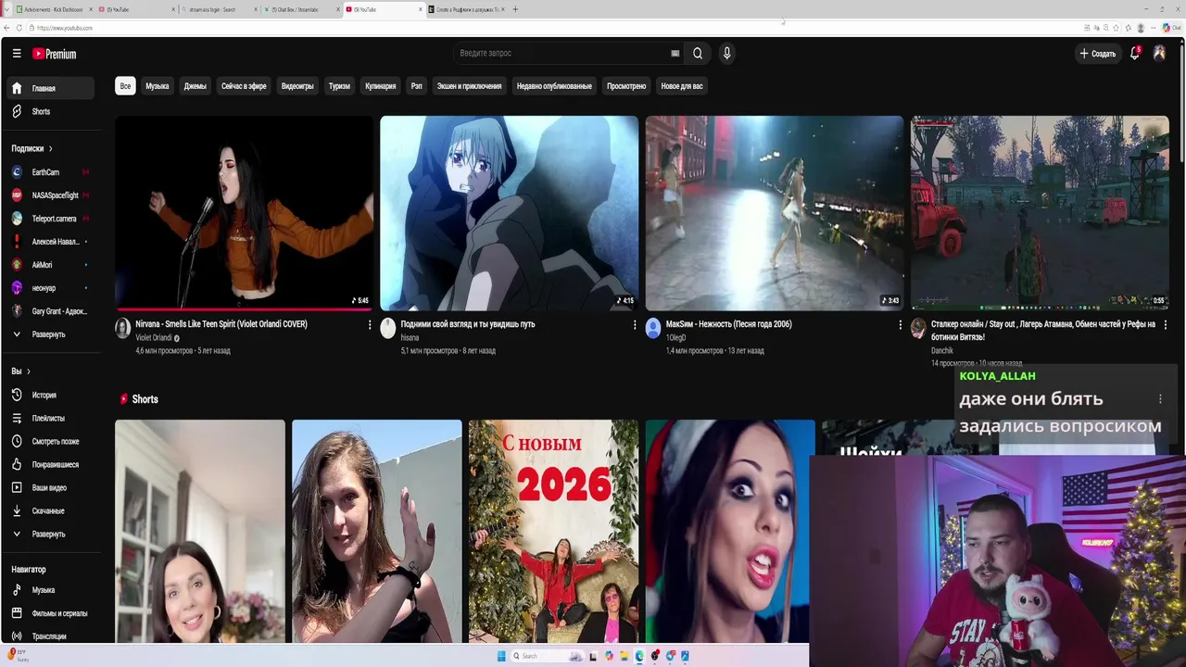Screen dimensions: 1186x667
Task: Click the YouTube Premium logo
Action: (55, 54)
